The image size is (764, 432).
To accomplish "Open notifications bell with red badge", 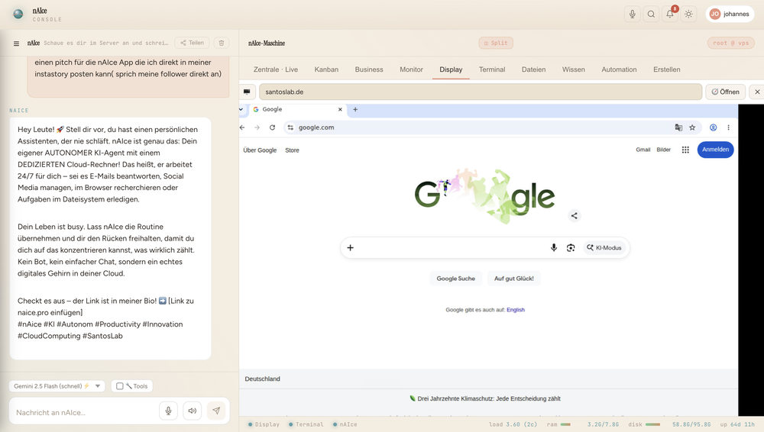I will (670, 15).
